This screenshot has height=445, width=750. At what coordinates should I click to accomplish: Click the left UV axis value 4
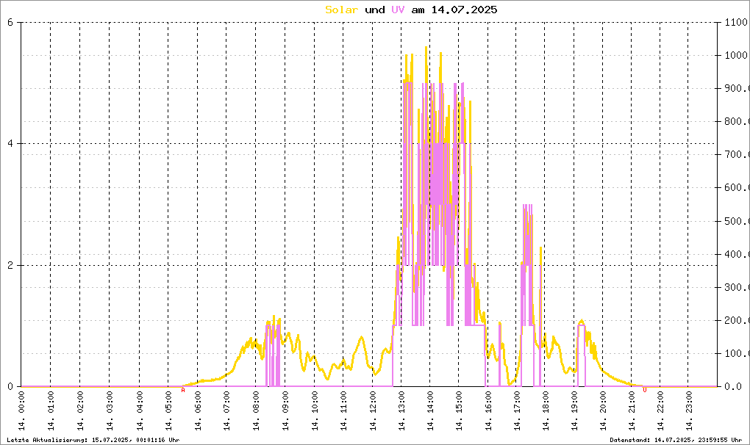pos(10,144)
